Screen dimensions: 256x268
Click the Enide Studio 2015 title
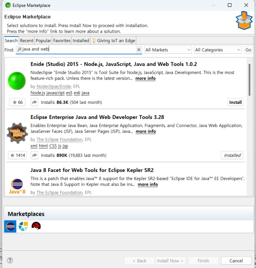113,64
